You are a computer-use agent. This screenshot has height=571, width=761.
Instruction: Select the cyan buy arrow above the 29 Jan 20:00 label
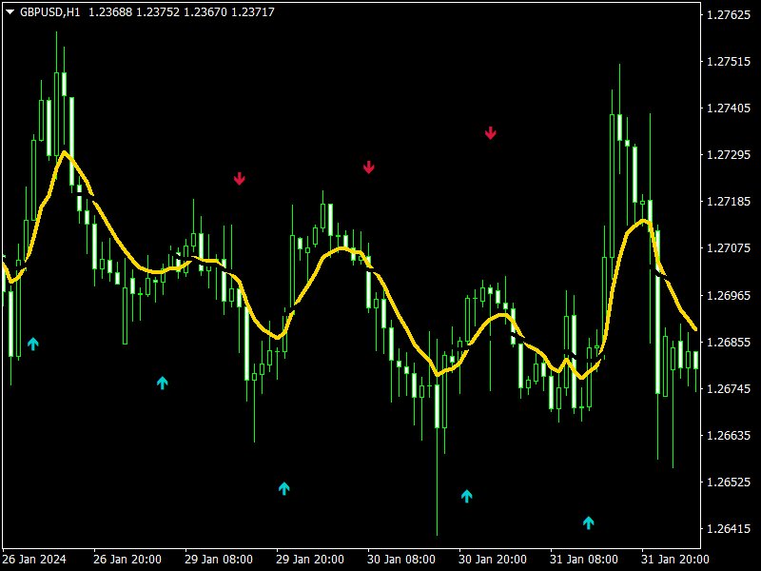click(283, 488)
